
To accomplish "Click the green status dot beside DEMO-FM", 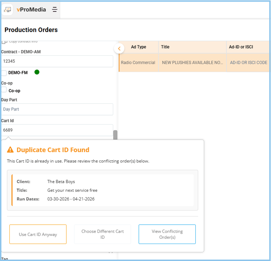I will click(x=37, y=72).
